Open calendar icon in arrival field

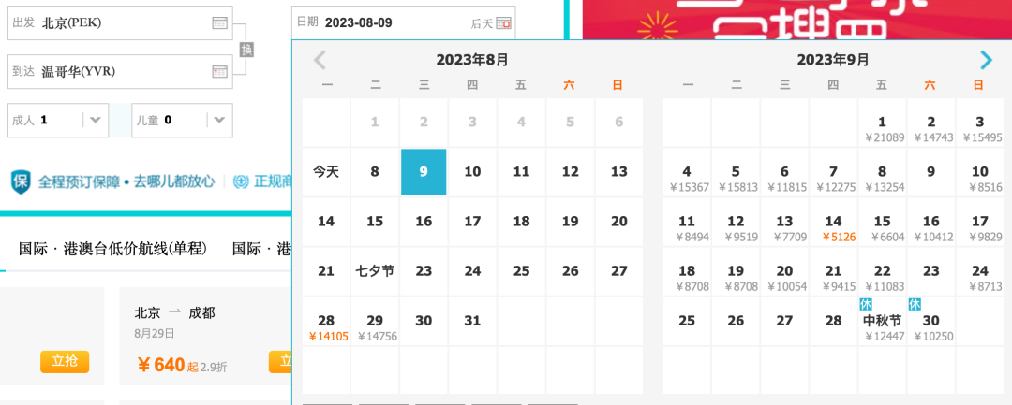(x=219, y=71)
